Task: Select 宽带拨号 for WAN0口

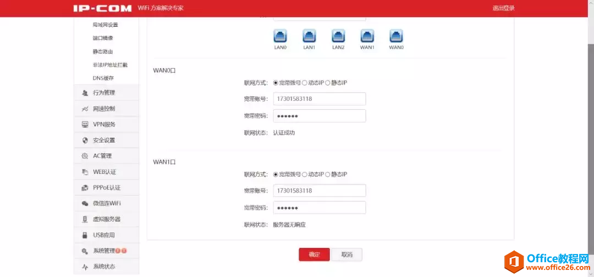Action: [x=276, y=83]
